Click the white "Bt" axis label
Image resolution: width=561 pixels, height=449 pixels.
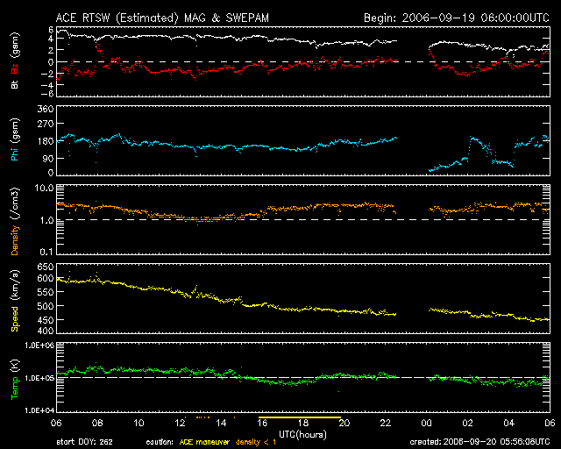[x=15, y=84]
